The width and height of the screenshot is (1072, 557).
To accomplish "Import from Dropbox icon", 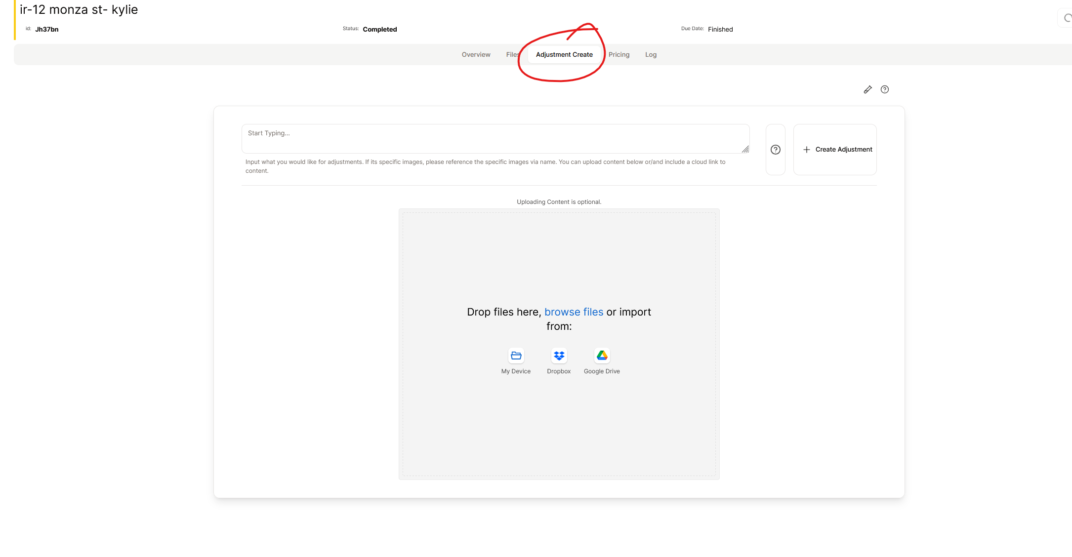I will [559, 356].
